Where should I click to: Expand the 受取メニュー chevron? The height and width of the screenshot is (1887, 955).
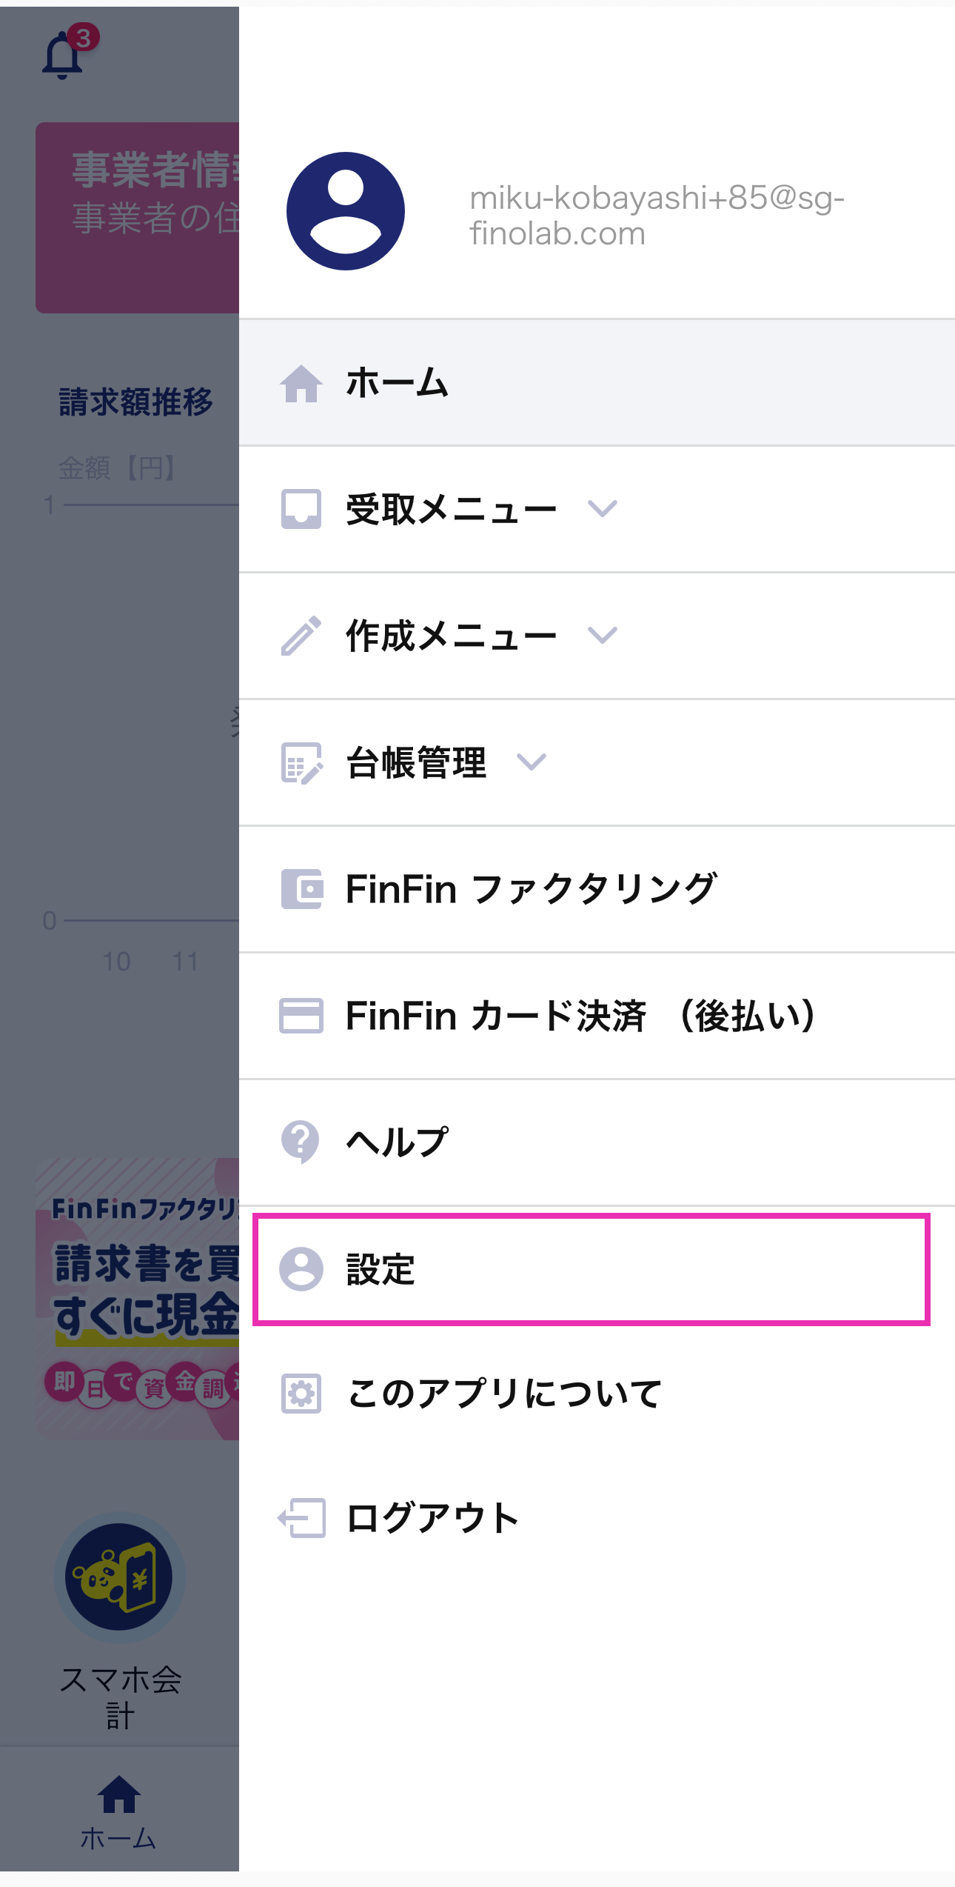point(603,509)
